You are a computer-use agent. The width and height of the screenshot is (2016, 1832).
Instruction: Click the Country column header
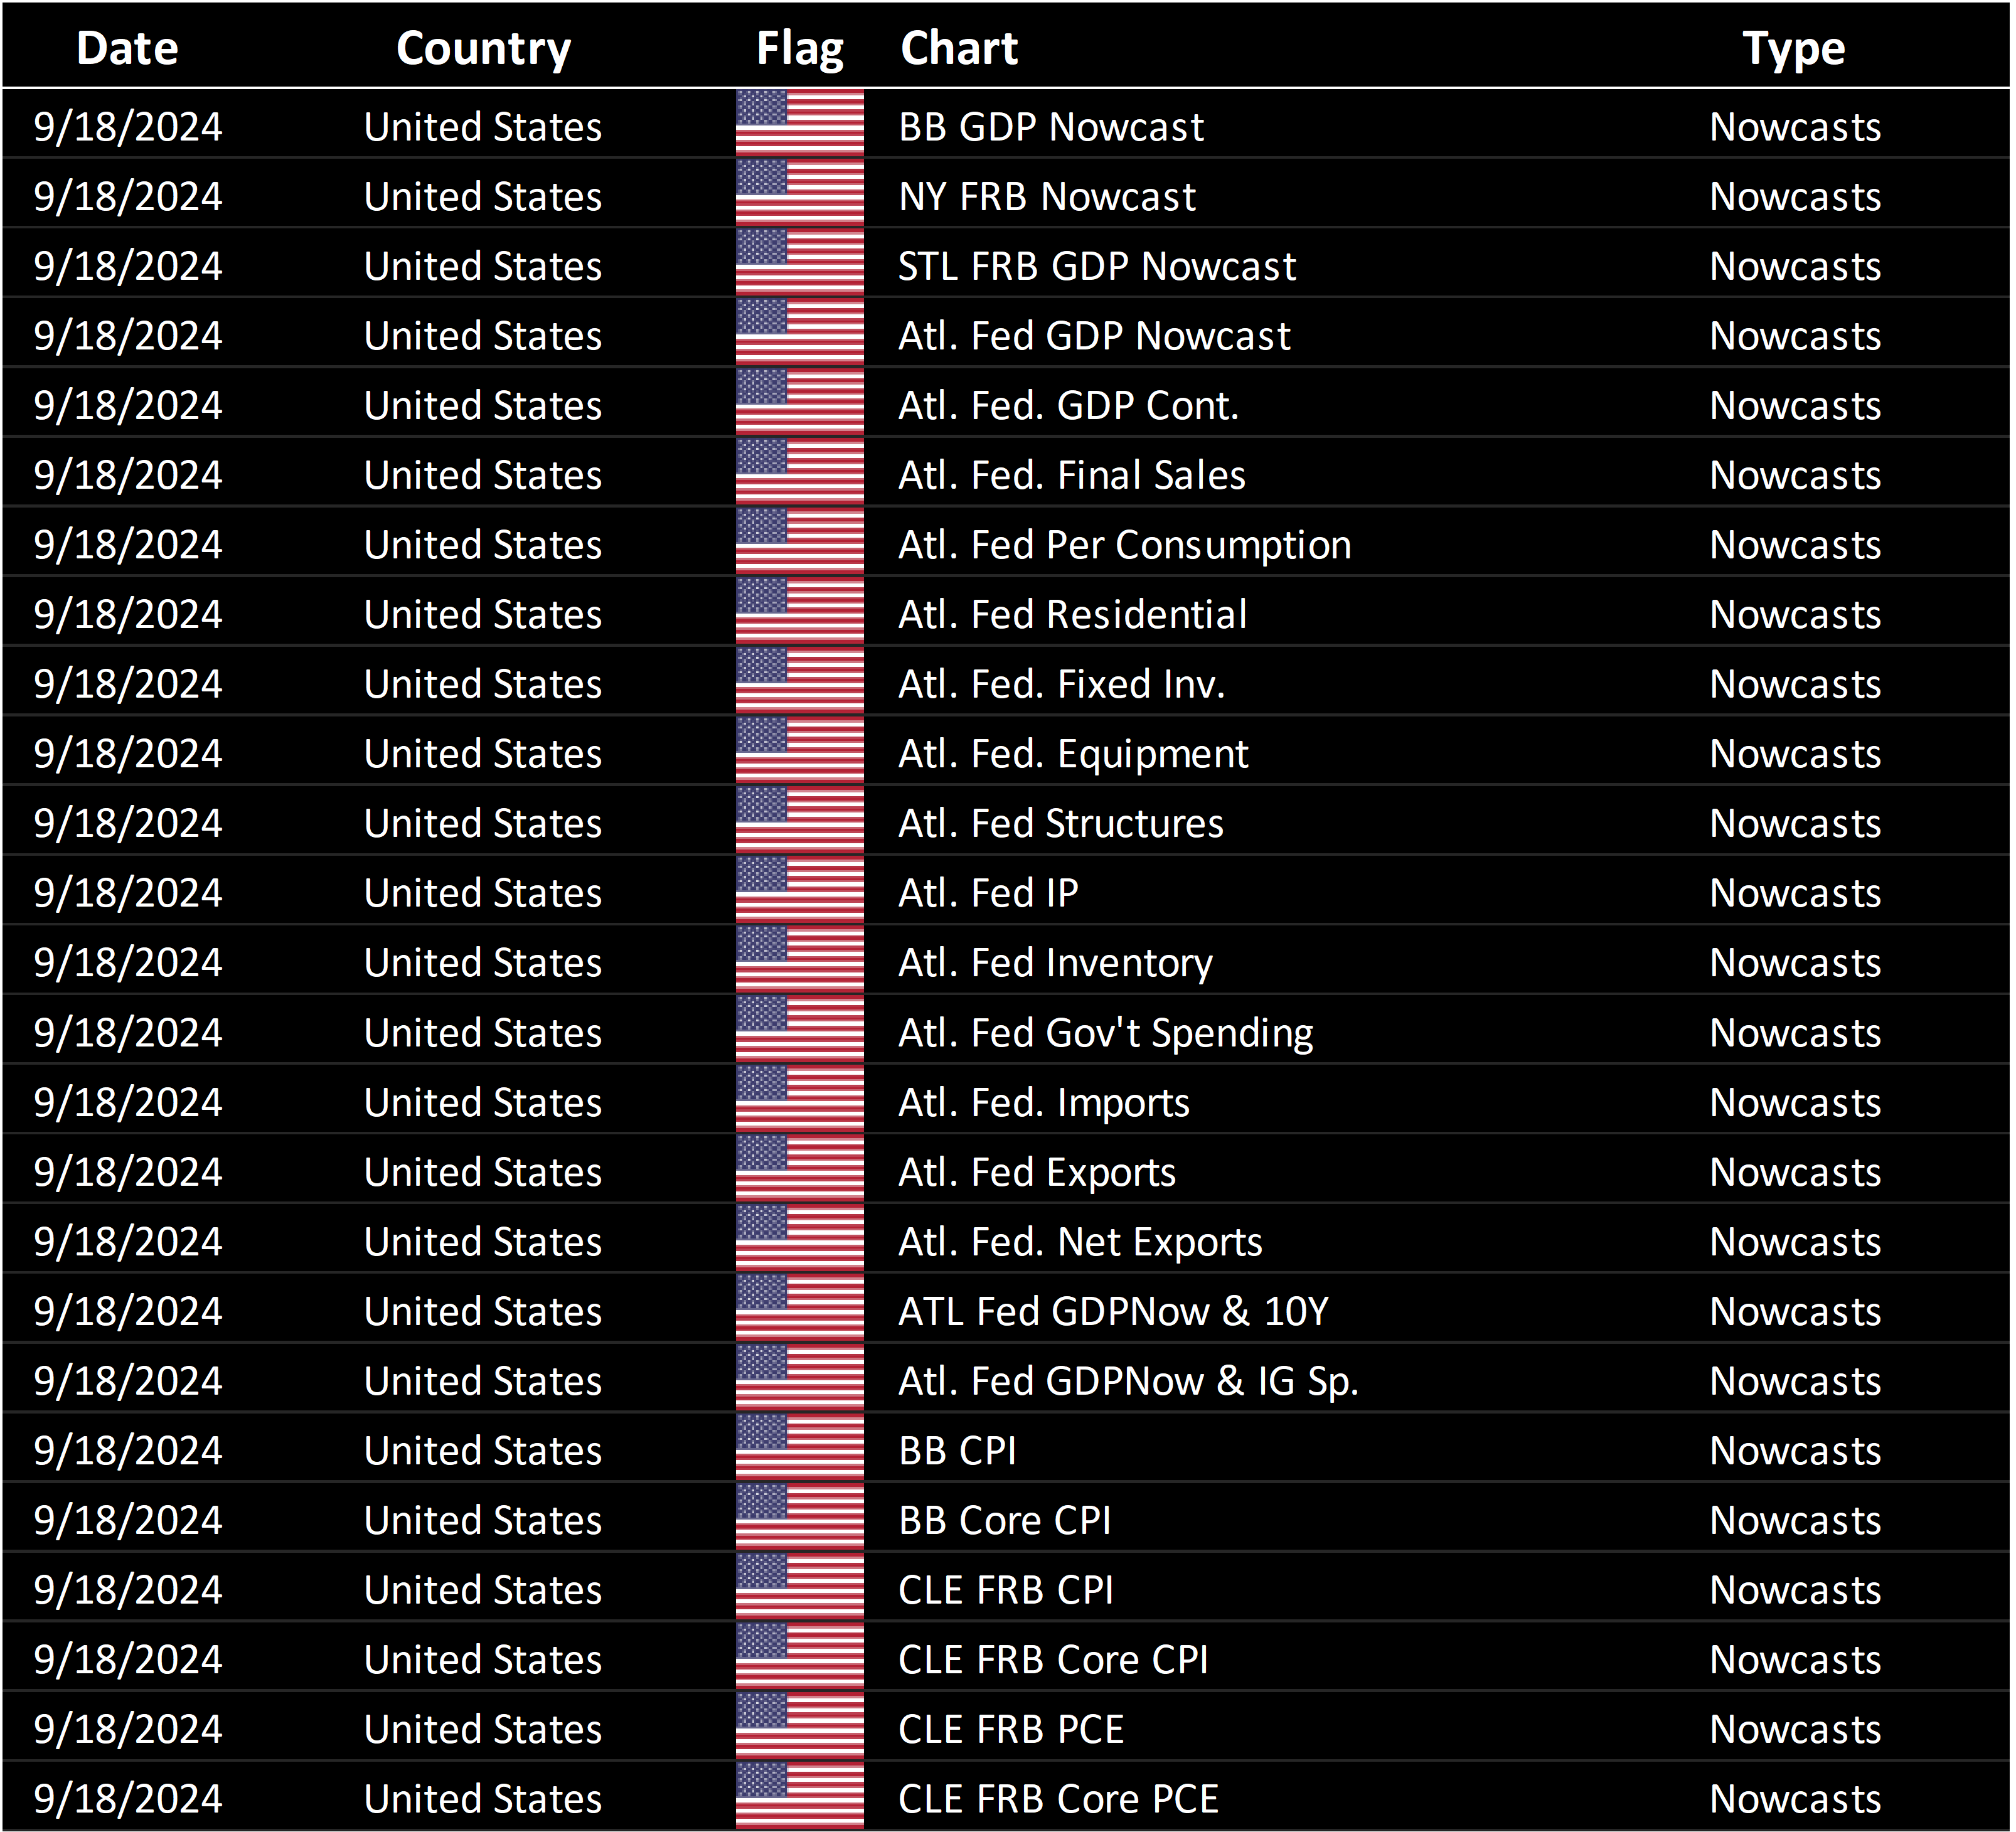[483, 47]
